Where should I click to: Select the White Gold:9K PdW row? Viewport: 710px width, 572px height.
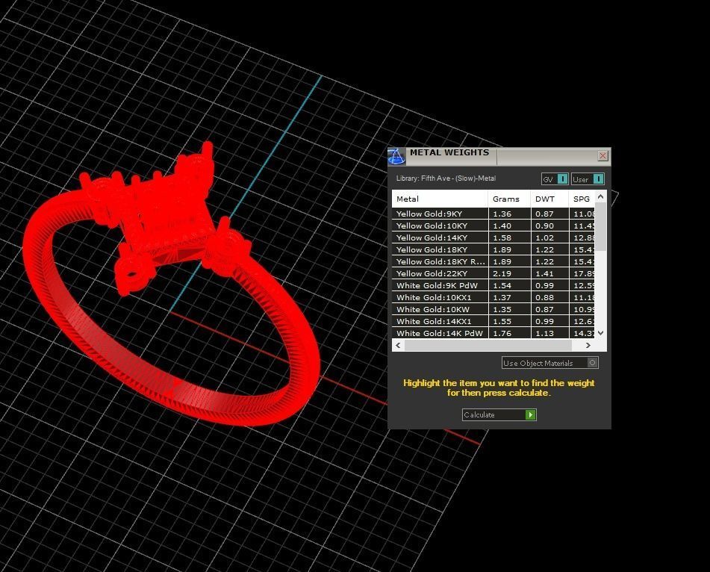(493, 285)
